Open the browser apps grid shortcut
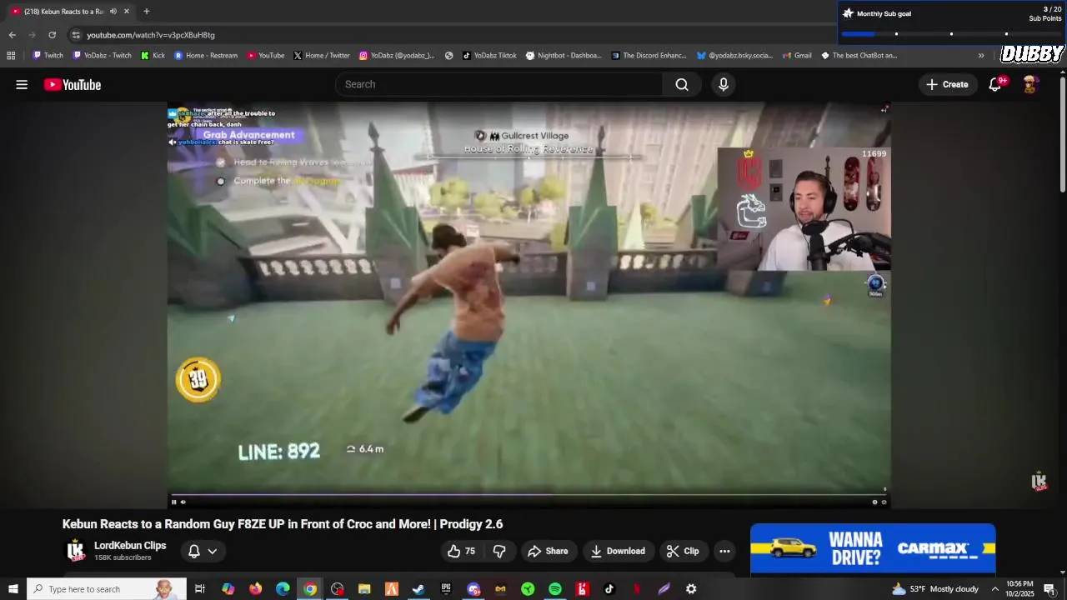This screenshot has width=1067, height=600. pos(11,56)
